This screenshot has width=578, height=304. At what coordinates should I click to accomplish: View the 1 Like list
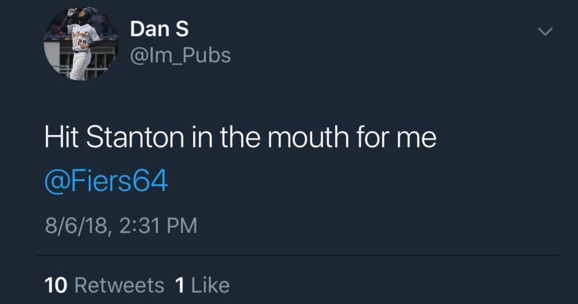click(x=203, y=285)
